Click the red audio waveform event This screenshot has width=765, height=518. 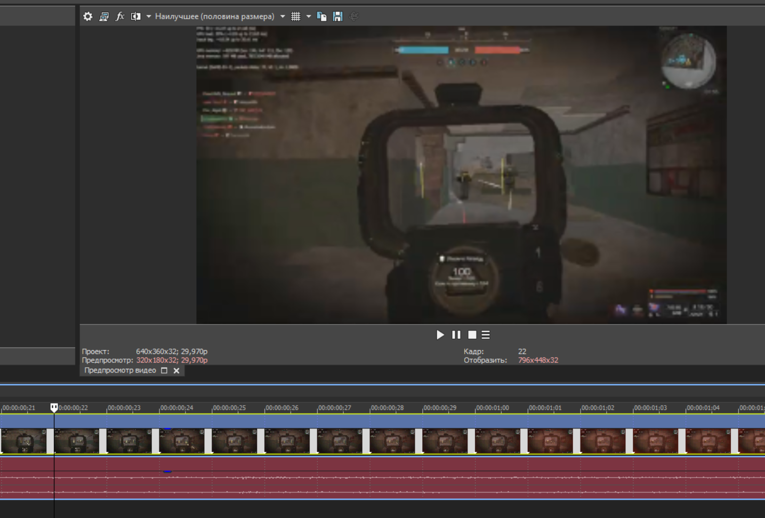[x=382, y=477]
